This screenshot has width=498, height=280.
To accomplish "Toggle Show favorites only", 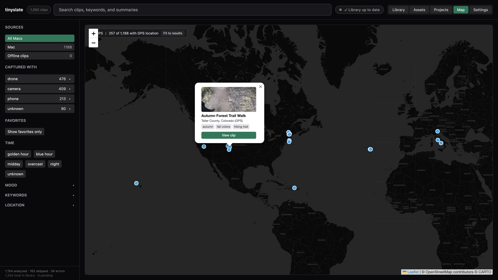I will (25, 132).
